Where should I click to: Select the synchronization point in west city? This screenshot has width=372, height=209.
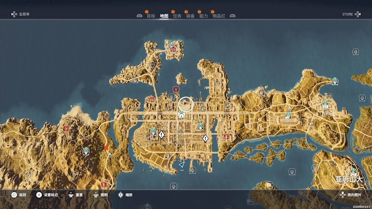click(x=153, y=132)
